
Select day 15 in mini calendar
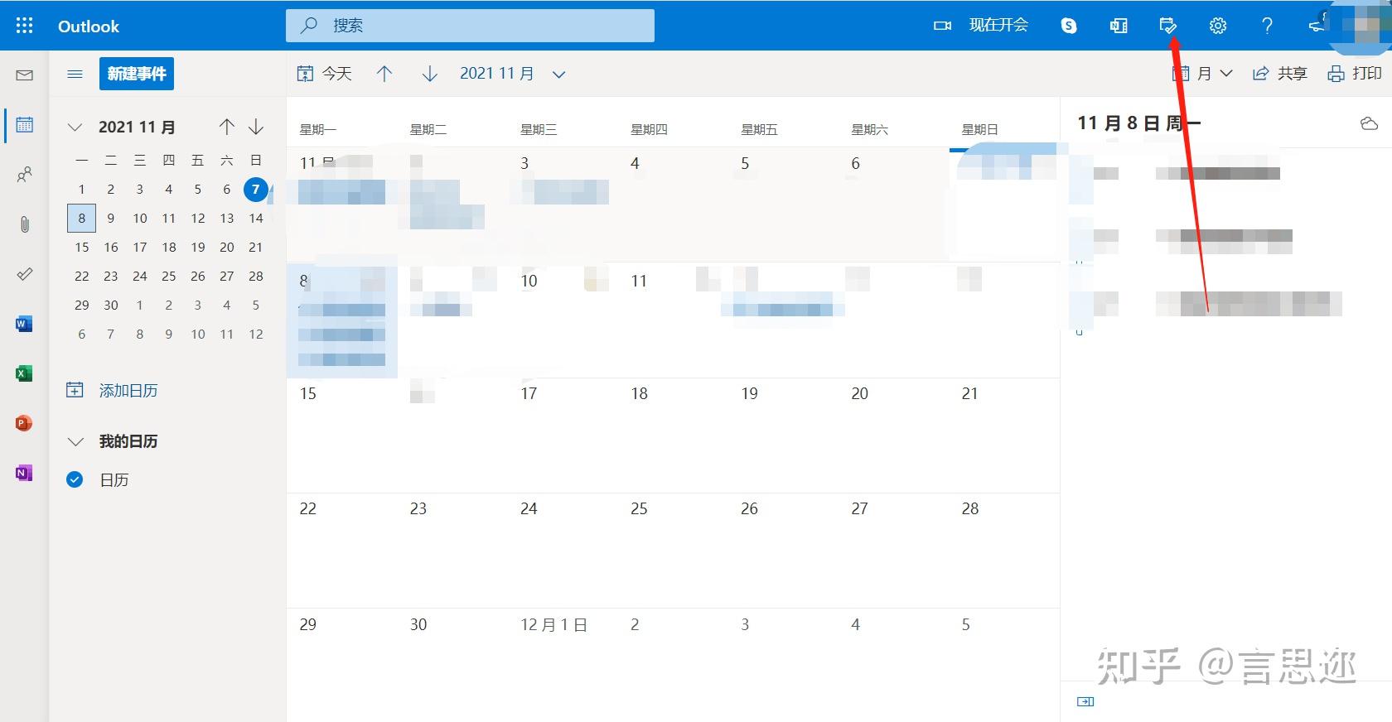tap(81, 248)
